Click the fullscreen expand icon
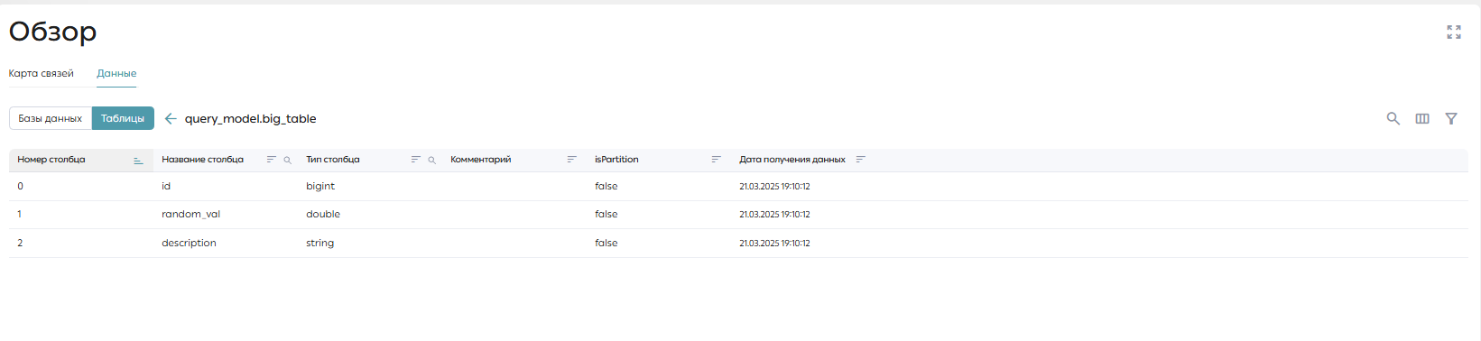The width and height of the screenshot is (1481, 341). [x=1453, y=32]
